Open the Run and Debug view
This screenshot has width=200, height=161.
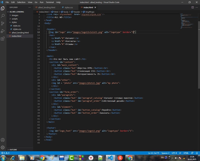3,31
